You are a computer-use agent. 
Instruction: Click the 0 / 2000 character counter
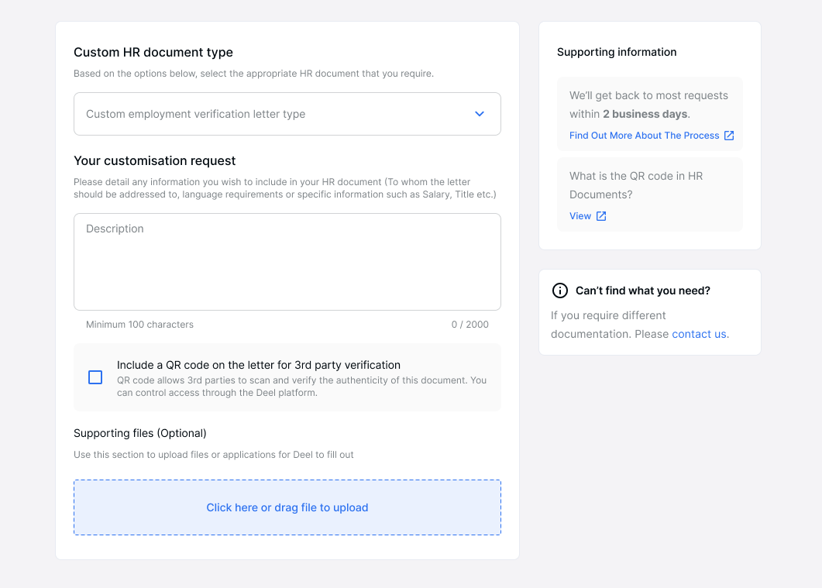coord(470,324)
